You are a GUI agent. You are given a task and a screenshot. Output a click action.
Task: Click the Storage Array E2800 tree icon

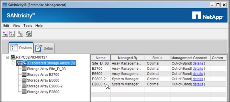pos(24,92)
